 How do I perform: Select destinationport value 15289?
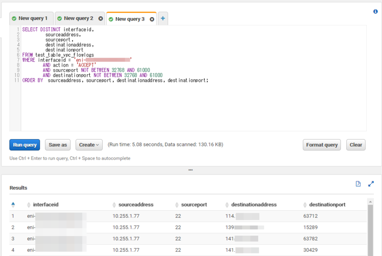click(x=310, y=227)
